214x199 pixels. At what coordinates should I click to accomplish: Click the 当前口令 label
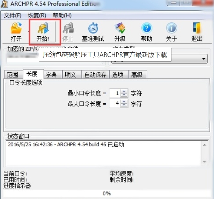pyautogui.click(x=15, y=174)
